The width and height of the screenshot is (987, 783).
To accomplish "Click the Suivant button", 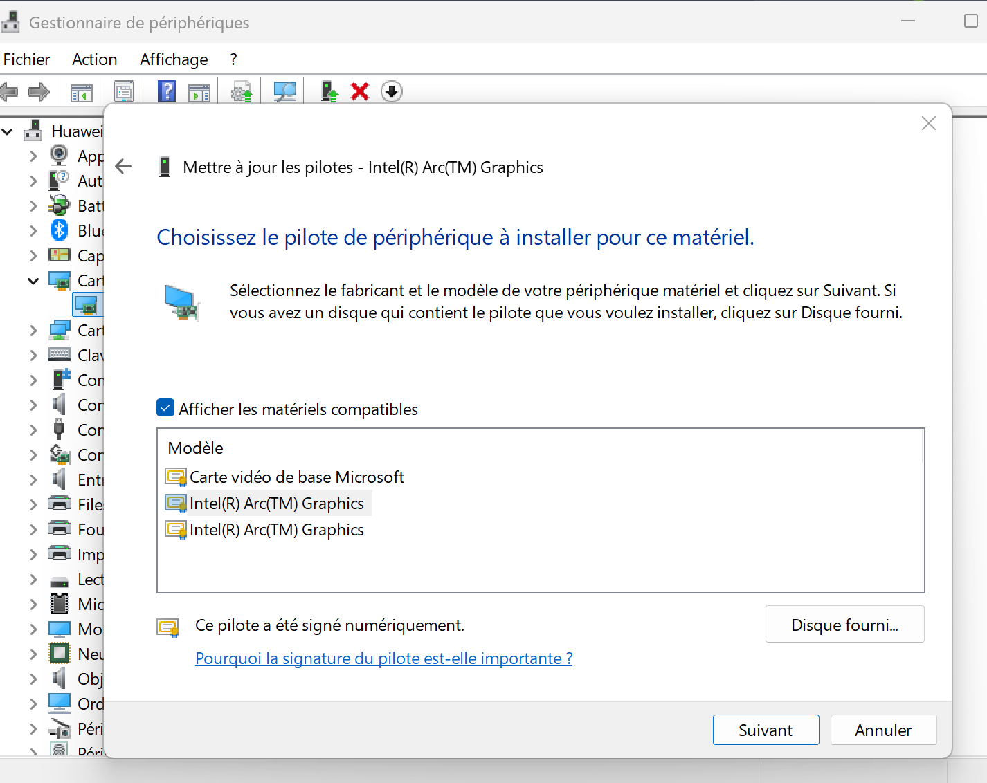I will coord(766,730).
